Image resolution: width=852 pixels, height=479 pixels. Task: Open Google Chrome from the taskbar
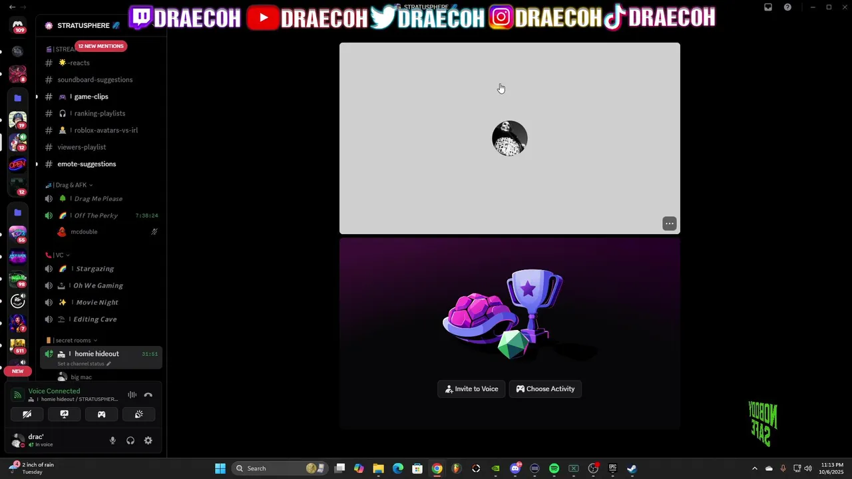[x=437, y=468]
